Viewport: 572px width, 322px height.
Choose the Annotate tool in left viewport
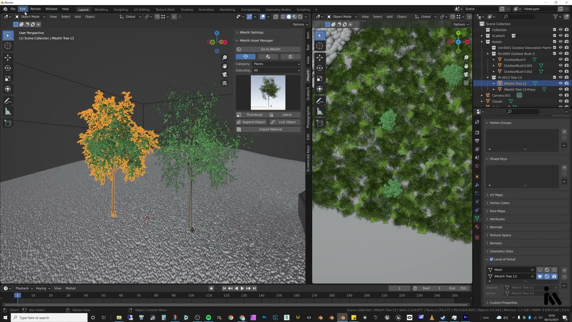click(x=8, y=101)
